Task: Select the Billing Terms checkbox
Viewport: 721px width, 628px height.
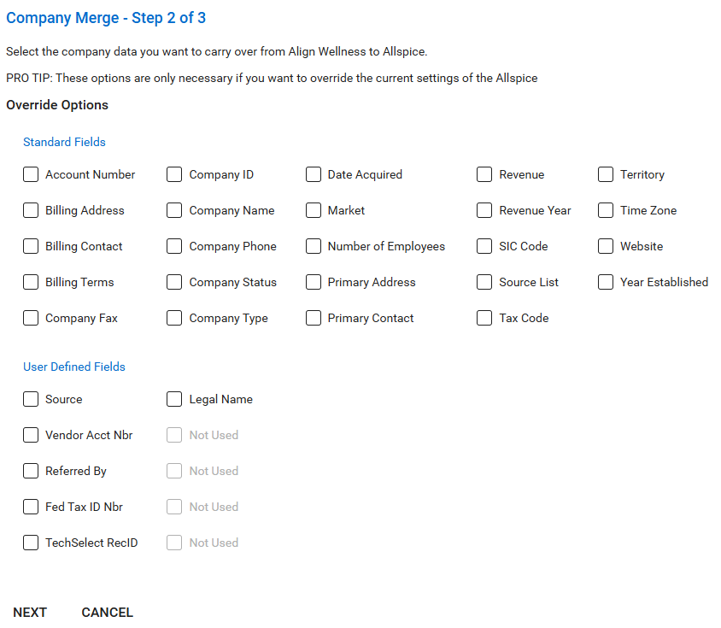Action: pyautogui.click(x=31, y=282)
